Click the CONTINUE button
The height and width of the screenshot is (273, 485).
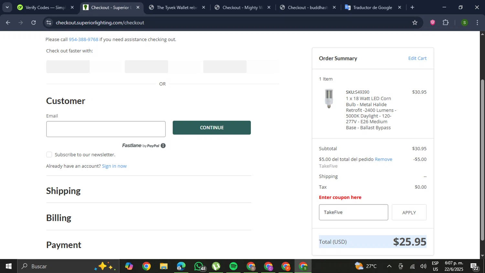212,128
